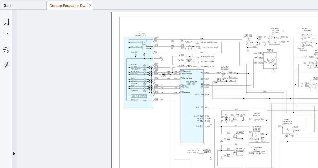Image resolution: width=318 pixels, height=168 pixels.
Task: Click the HEAD LAMP label
Action: pyautogui.click(x=304, y=29)
